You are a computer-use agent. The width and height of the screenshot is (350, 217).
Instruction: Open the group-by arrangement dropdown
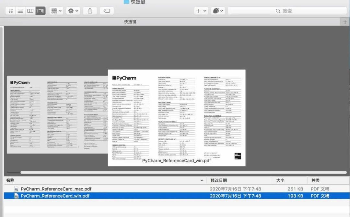coord(56,11)
